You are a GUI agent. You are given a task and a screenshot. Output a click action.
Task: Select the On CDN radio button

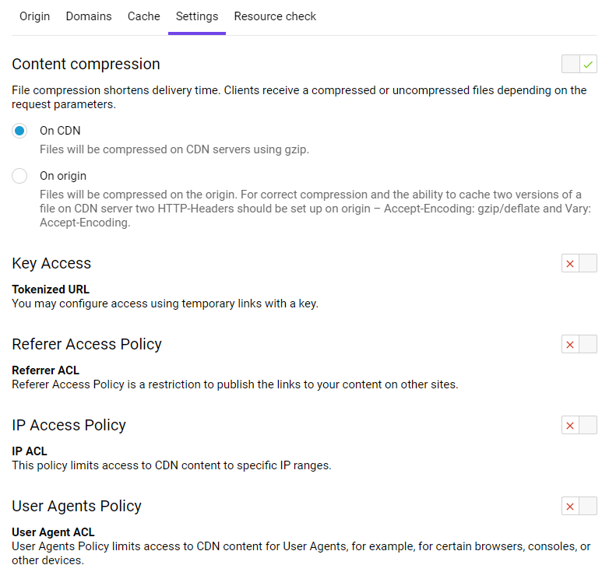click(x=19, y=131)
